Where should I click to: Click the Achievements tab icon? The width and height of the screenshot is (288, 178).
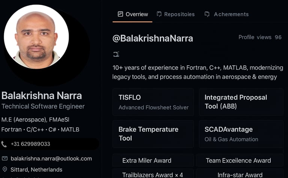click(207, 14)
